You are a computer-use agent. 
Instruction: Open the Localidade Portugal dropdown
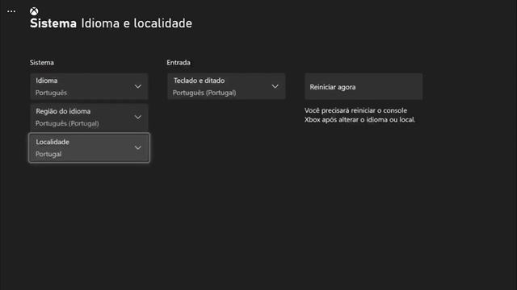89,147
